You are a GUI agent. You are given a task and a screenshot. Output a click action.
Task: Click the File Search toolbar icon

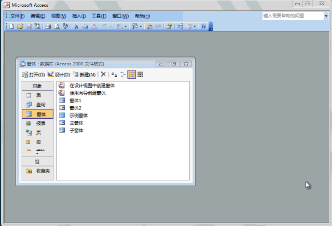click(37, 26)
